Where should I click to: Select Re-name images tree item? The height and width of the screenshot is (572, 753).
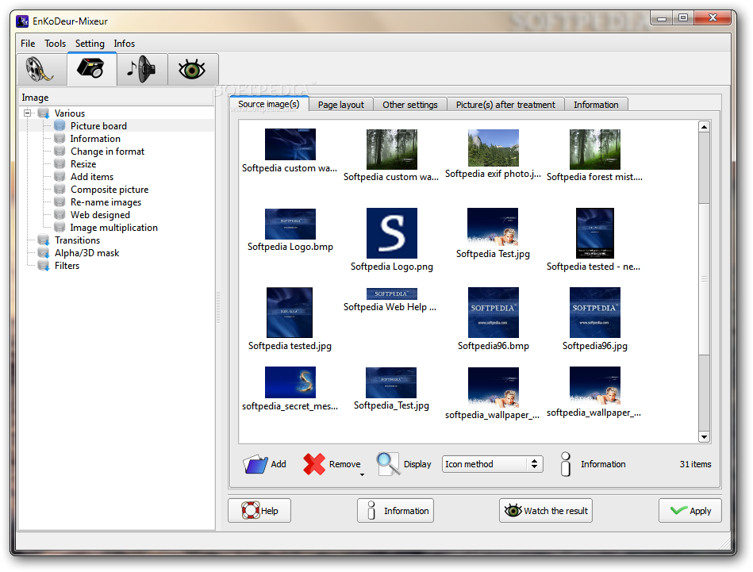(x=106, y=202)
